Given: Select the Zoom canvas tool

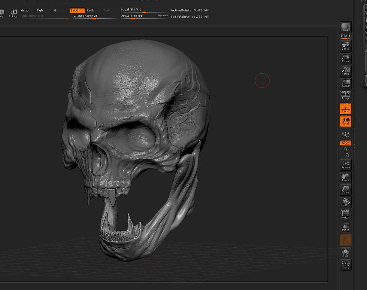Looking at the screenshot, I should click(x=345, y=58).
